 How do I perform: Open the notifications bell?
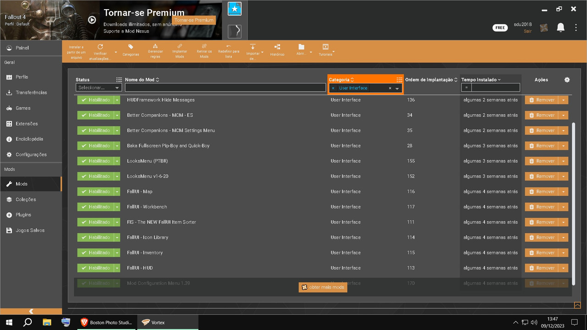click(x=560, y=27)
